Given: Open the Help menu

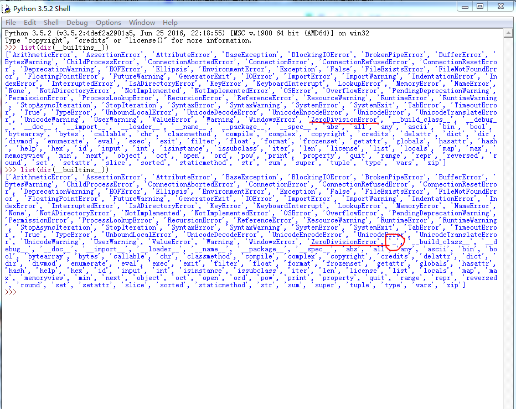Looking at the screenshot, I should click(170, 23).
